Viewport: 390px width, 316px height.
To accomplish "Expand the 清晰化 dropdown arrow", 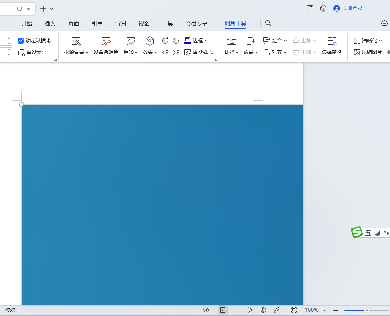I will [380, 41].
